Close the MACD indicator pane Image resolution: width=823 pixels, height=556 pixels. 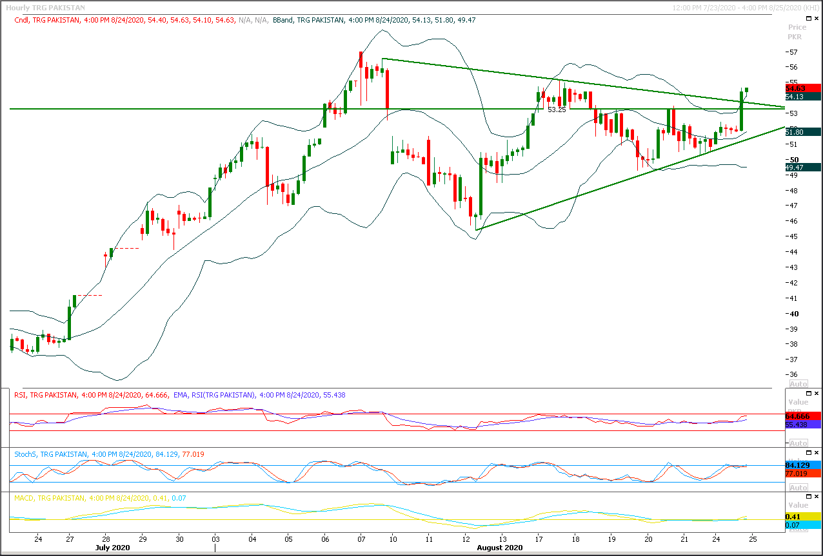(x=817, y=497)
